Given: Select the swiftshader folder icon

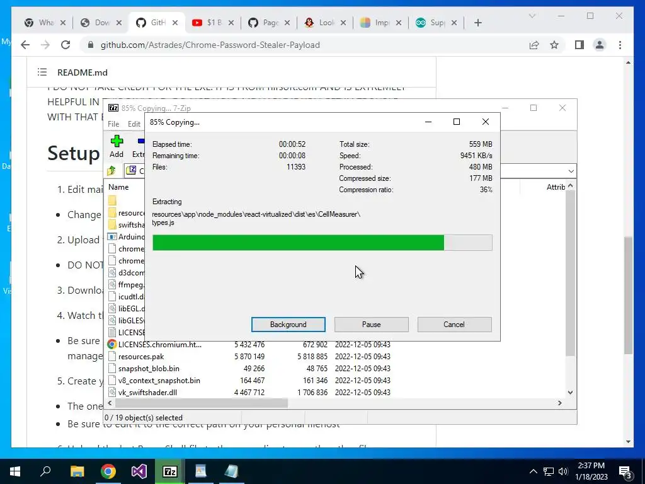Looking at the screenshot, I should tap(112, 225).
